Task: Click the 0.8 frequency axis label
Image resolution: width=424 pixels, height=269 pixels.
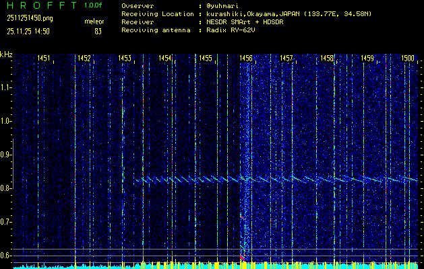Action: (x=6, y=188)
